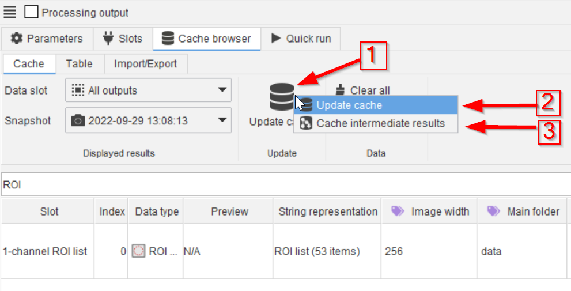Click the large Update cache database icon
571x291 pixels.
(282, 97)
